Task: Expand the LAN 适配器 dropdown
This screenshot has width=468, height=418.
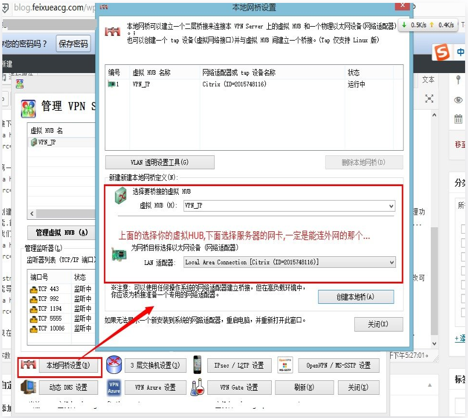Action: tap(391, 262)
